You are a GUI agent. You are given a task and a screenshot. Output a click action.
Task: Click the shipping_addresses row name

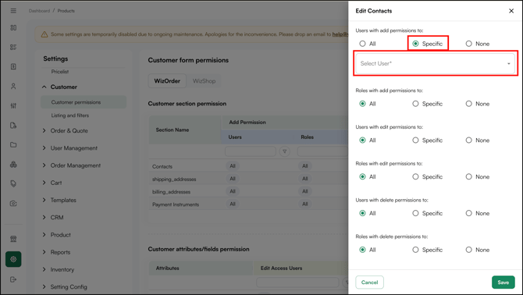(x=174, y=179)
